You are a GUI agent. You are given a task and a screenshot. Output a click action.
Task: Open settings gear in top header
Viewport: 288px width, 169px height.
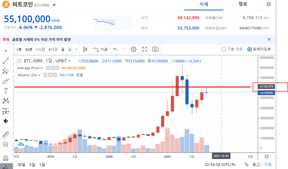(x=269, y=4)
